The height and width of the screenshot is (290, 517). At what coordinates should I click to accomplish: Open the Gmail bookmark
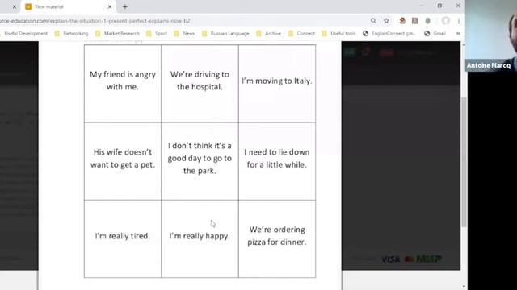pos(435,34)
